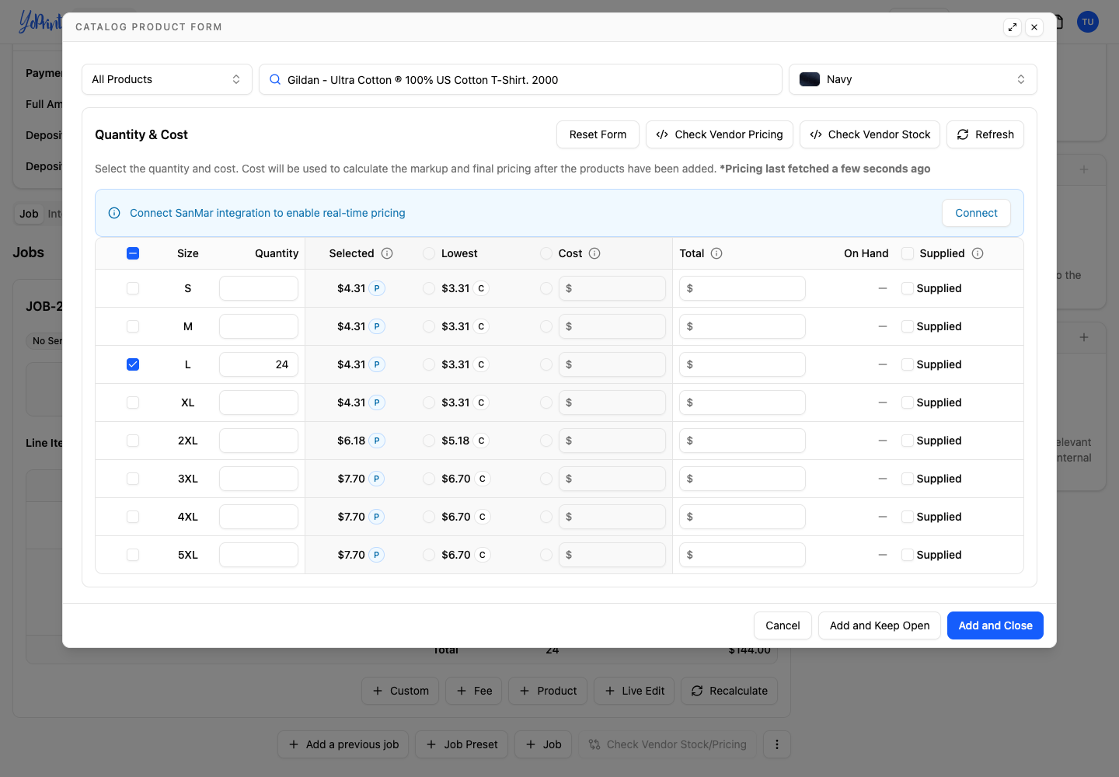The width and height of the screenshot is (1119, 777).
Task: Open the All Products dropdown
Action: pyautogui.click(x=167, y=79)
